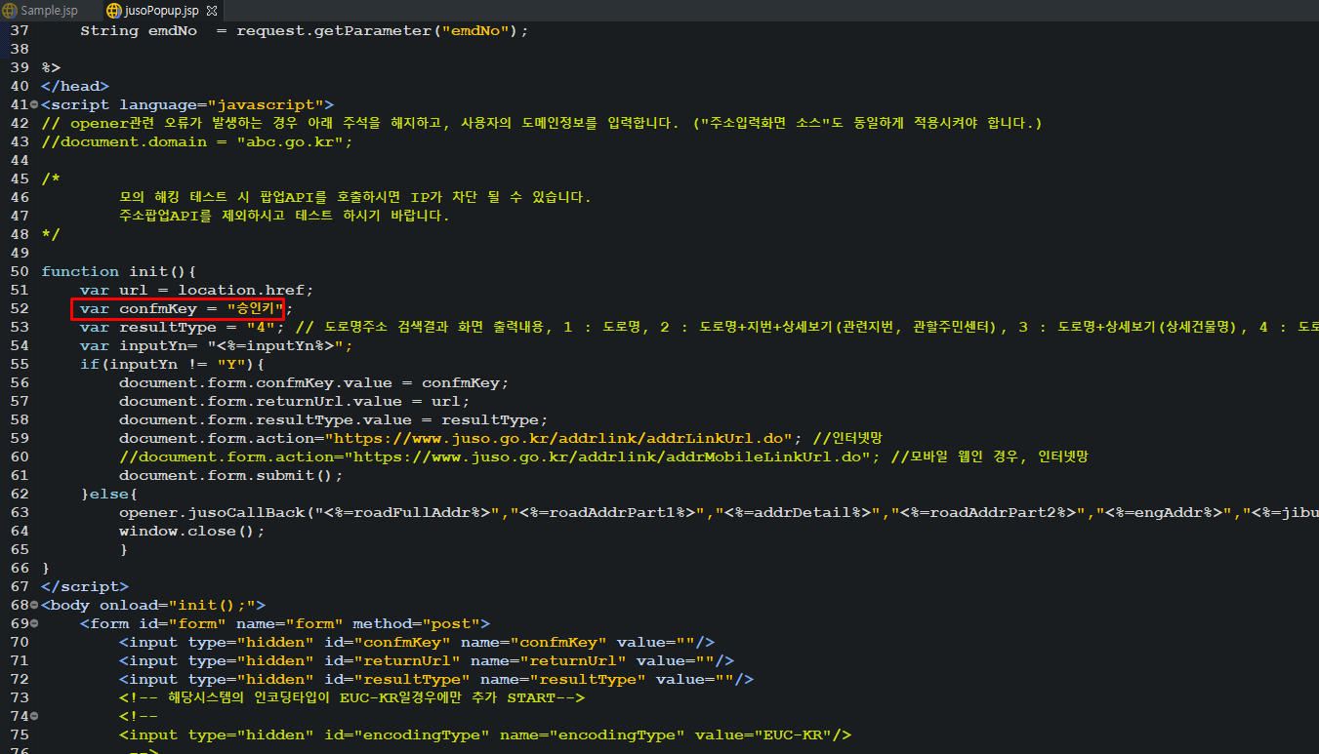Click the EUC-KR START comment on line 73
The height and width of the screenshot is (754, 1319).
(351, 697)
